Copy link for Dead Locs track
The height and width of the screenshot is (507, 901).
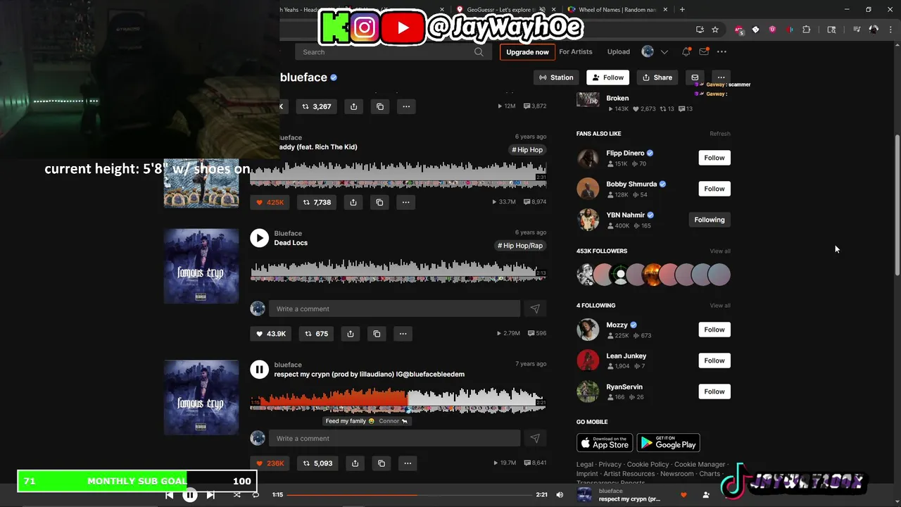[x=377, y=334]
